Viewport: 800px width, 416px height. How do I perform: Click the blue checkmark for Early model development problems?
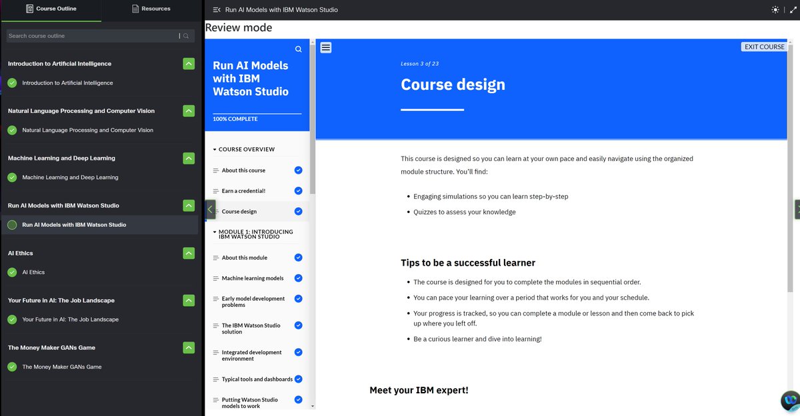[x=298, y=299]
